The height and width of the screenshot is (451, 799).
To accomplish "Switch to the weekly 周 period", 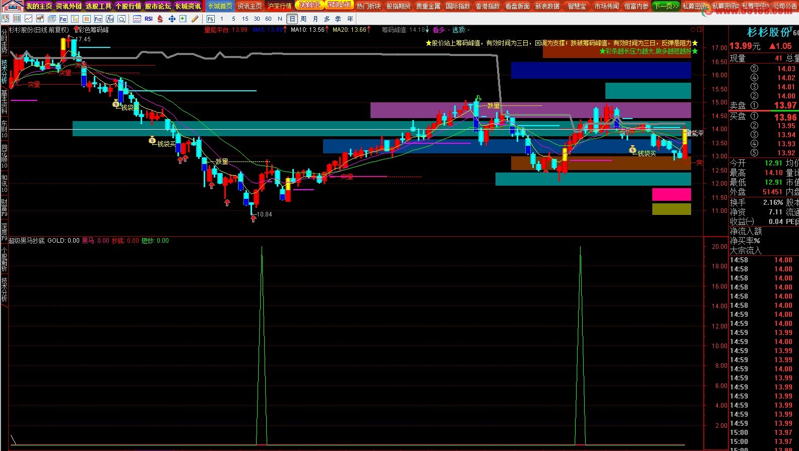I will 303,19.
